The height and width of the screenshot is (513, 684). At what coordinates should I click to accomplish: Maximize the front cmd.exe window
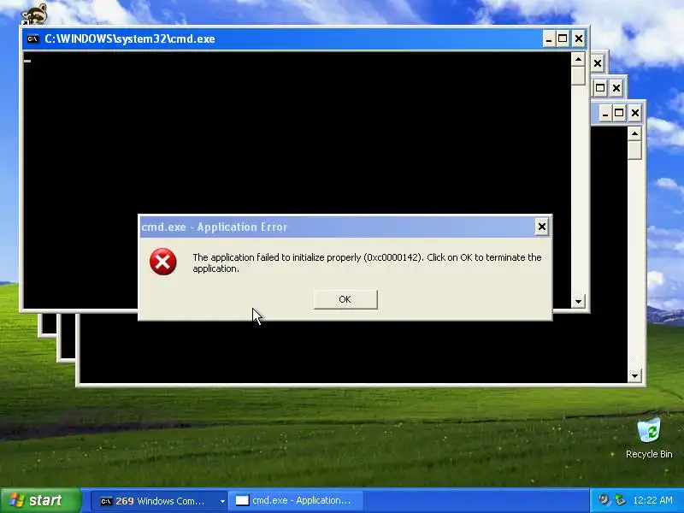(x=563, y=38)
